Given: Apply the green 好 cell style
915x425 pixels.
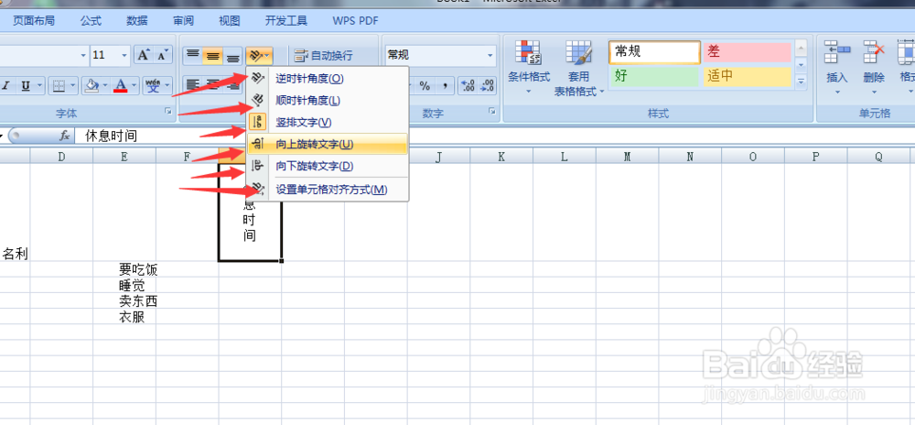Looking at the screenshot, I should pyautogui.click(x=654, y=76).
